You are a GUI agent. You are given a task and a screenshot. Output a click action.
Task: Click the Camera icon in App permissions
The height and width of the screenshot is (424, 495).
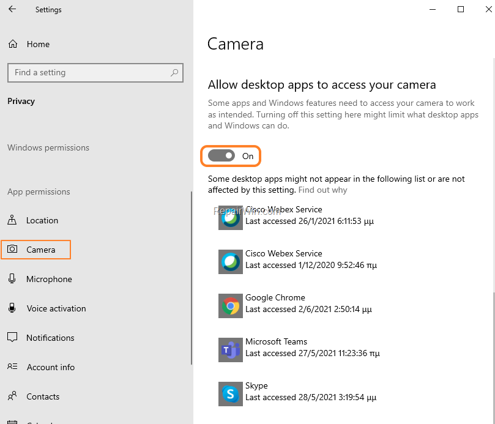click(x=13, y=250)
